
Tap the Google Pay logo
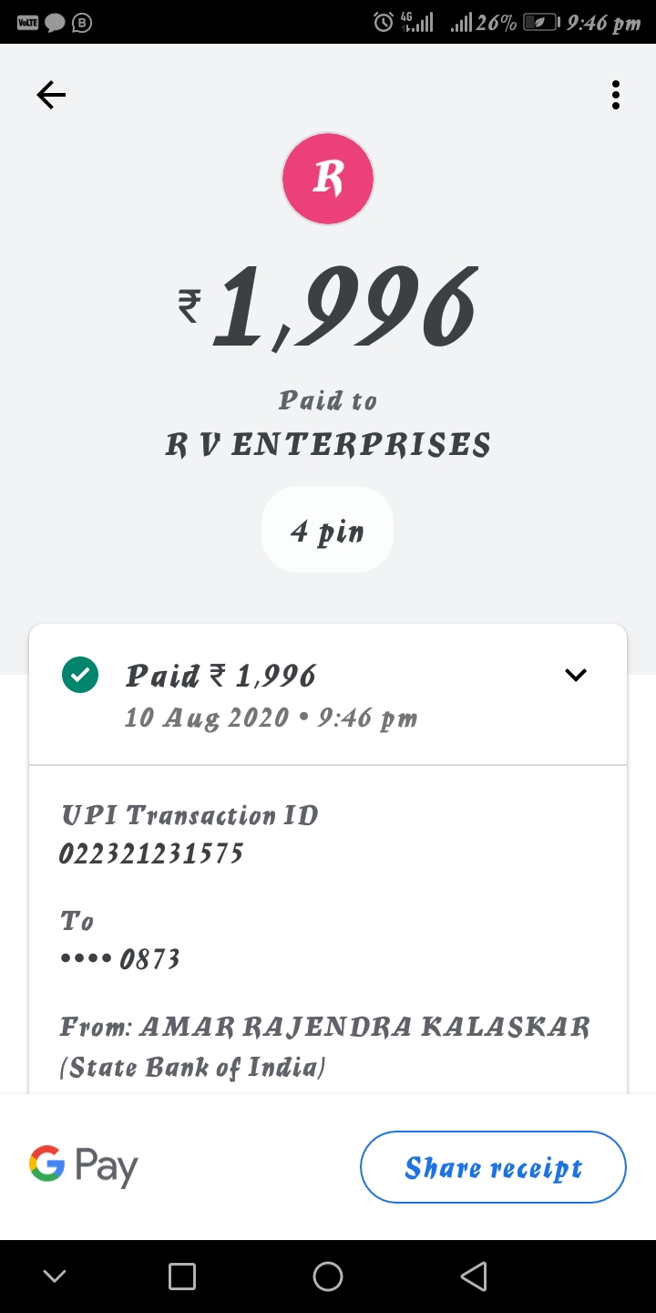click(84, 1166)
